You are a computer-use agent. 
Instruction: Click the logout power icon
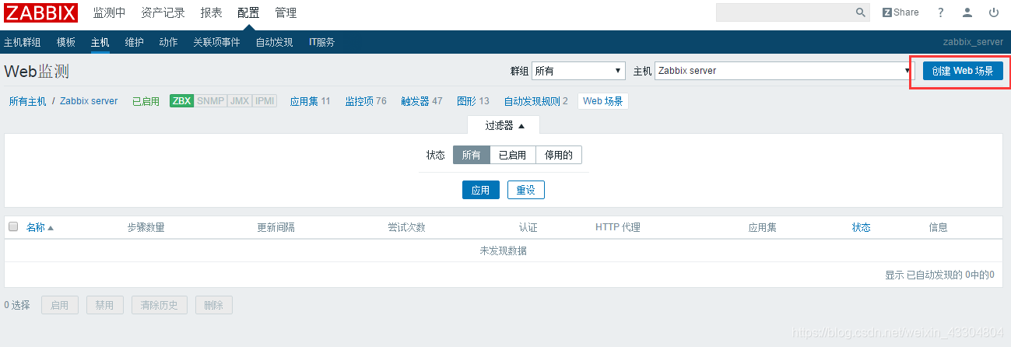[x=994, y=12]
